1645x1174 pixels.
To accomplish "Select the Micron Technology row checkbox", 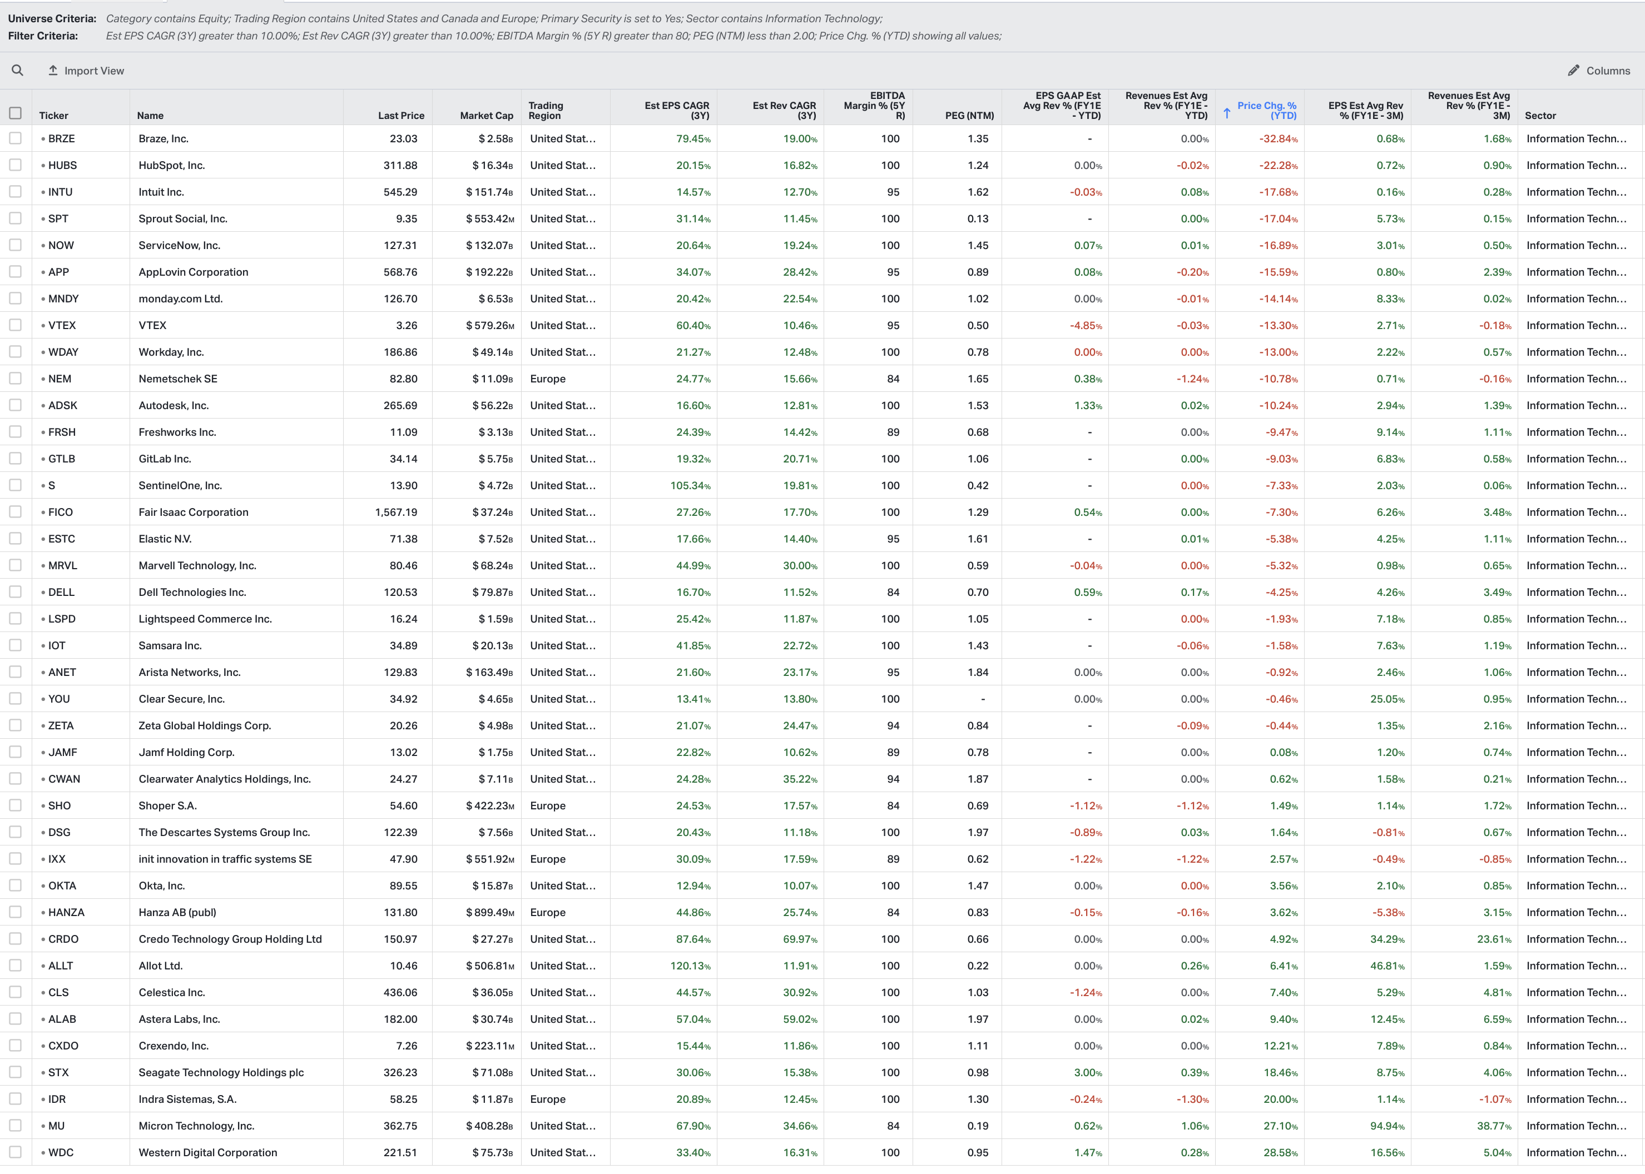I will pos(15,1126).
